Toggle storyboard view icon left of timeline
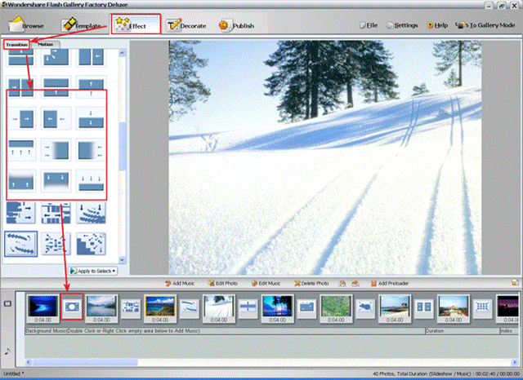This screenshot has width=523, height=380. click(7, 303)
